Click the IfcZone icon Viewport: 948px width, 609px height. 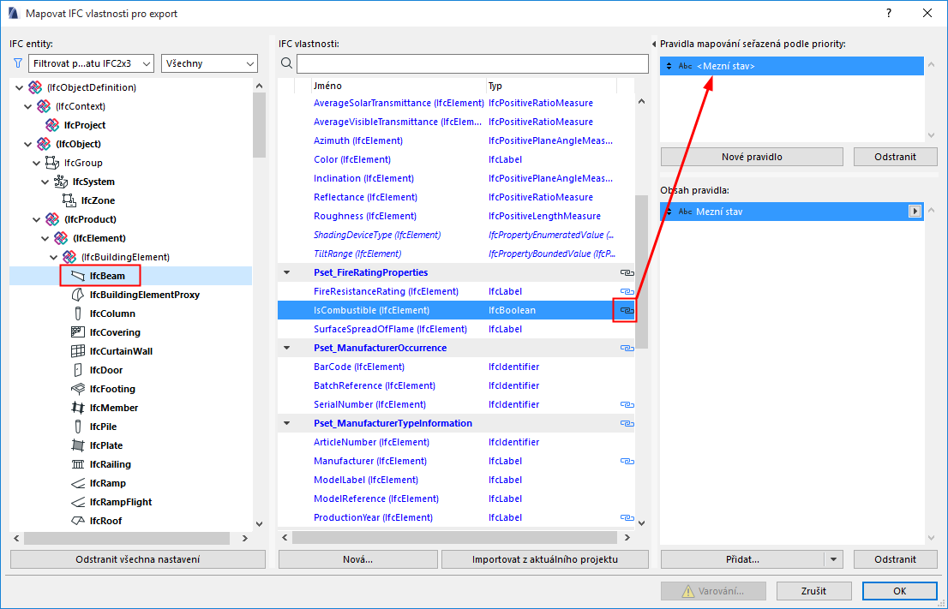(69, 200)
